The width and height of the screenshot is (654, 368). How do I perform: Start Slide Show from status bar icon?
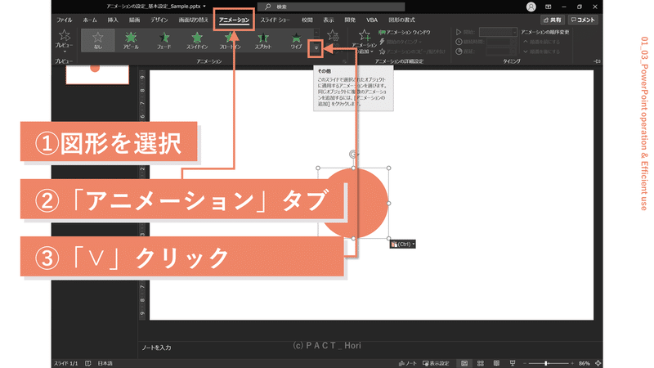[513, 363]
